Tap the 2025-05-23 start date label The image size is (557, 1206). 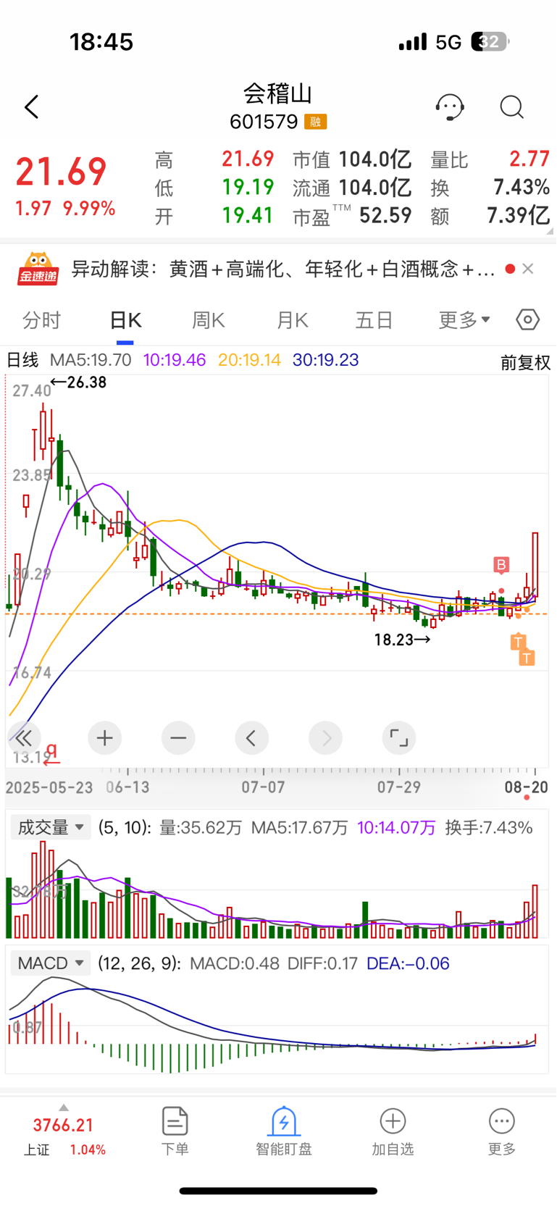49,787
